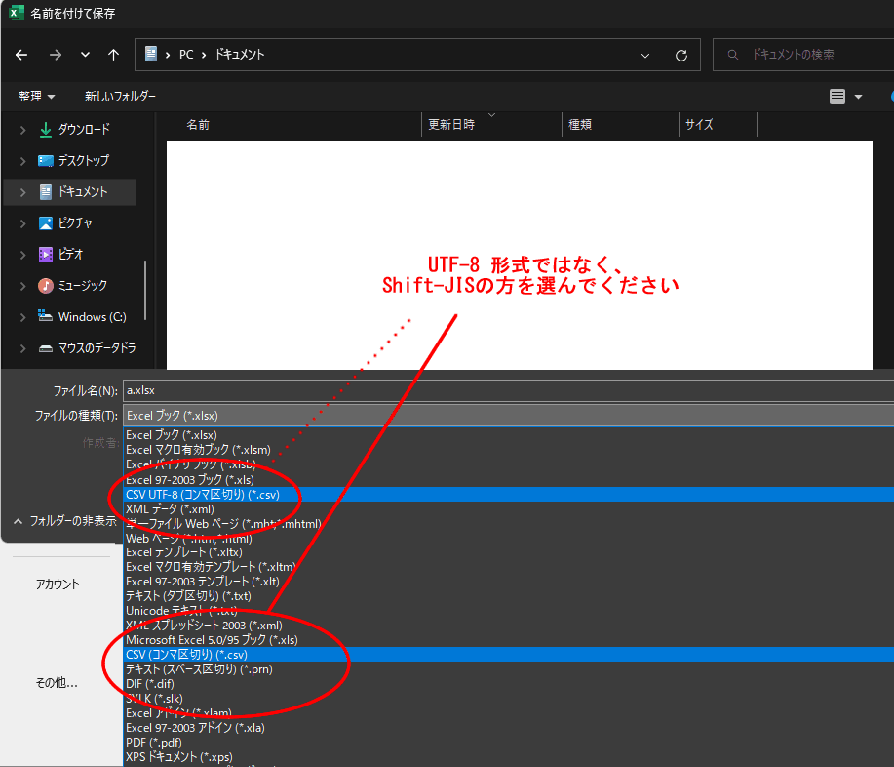Viewport: 894px width, 767px height.
Task: Click the ファイルの種類 combo box
Action: click(x=508, y=416)
